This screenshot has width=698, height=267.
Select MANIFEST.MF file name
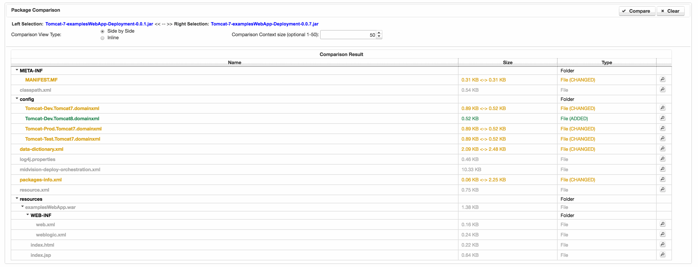pos(41,80)
